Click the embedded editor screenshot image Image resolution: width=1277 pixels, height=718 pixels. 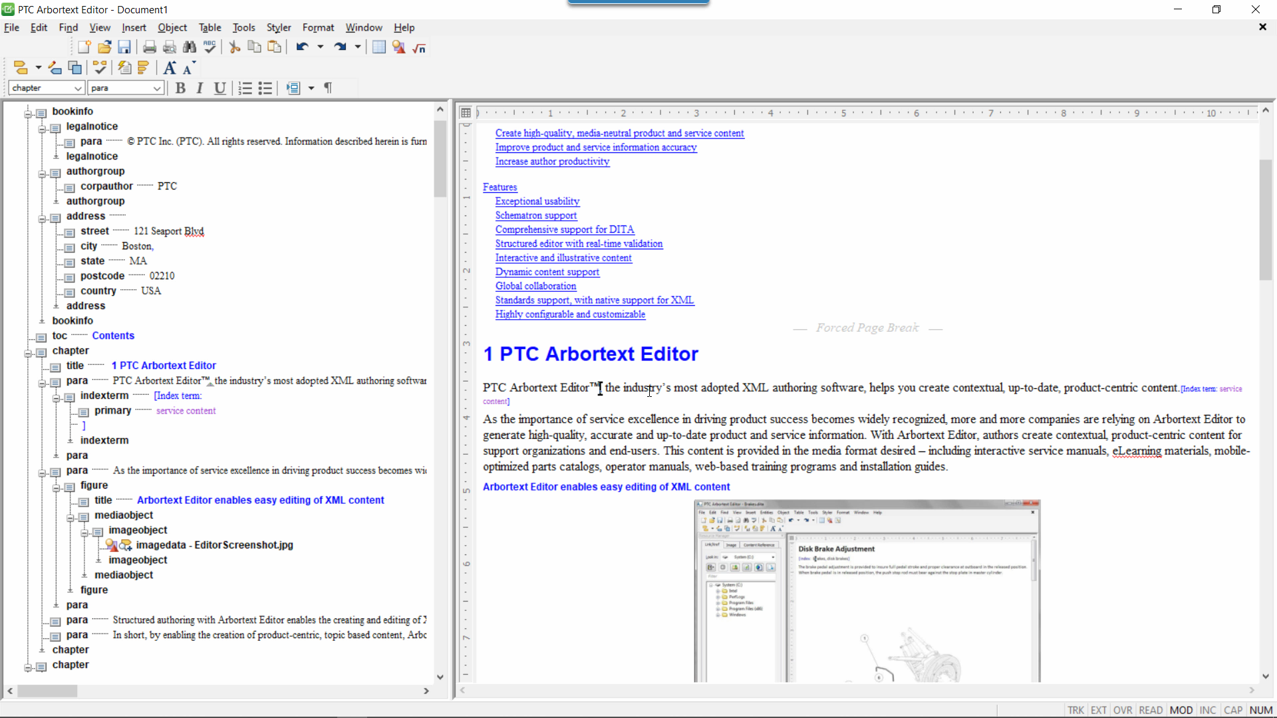(867, 591)
